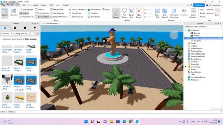This screenshot has width=223, height=125.
Task: Expand Weight Lifting Simulator model node
Action: point(189,38)
